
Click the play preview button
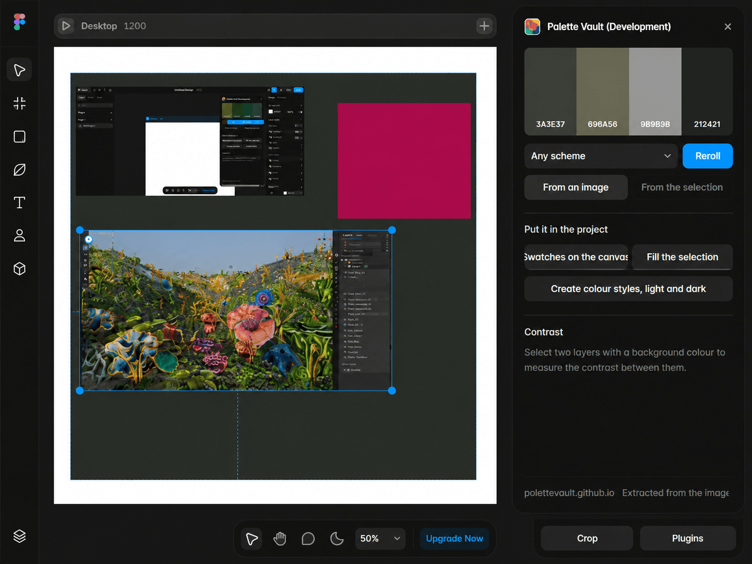click(66, 26)
